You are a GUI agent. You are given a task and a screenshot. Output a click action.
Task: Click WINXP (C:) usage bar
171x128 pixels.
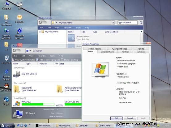[38, 104]
